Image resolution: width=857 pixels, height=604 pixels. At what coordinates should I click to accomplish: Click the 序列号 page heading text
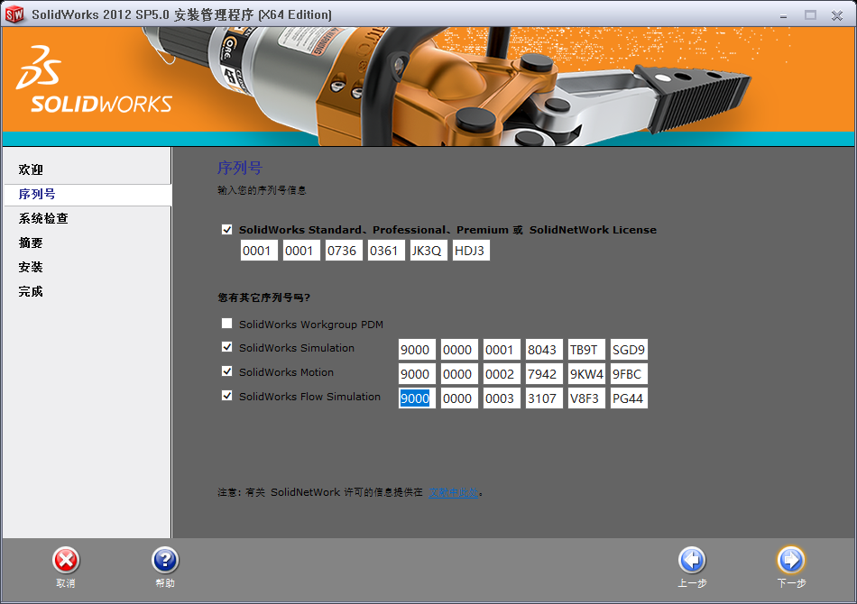[x=240, y=168]
